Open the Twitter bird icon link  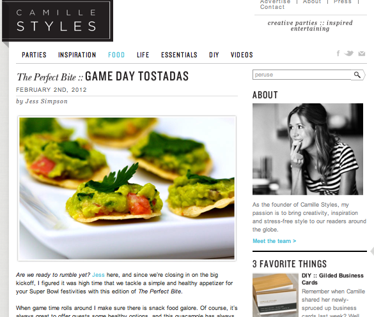pos(348,54)
